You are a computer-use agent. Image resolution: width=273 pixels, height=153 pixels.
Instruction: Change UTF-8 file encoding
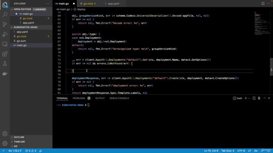(x=241, y=151)
